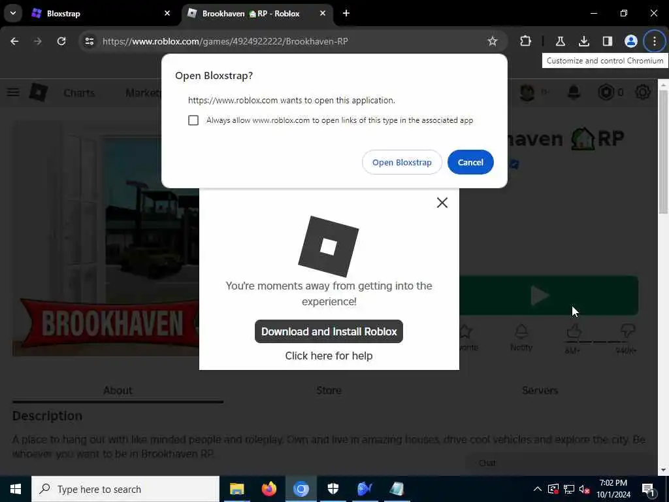Reload the current page
This screenshot has width=669, height=502.
click(x=61, y=41)
